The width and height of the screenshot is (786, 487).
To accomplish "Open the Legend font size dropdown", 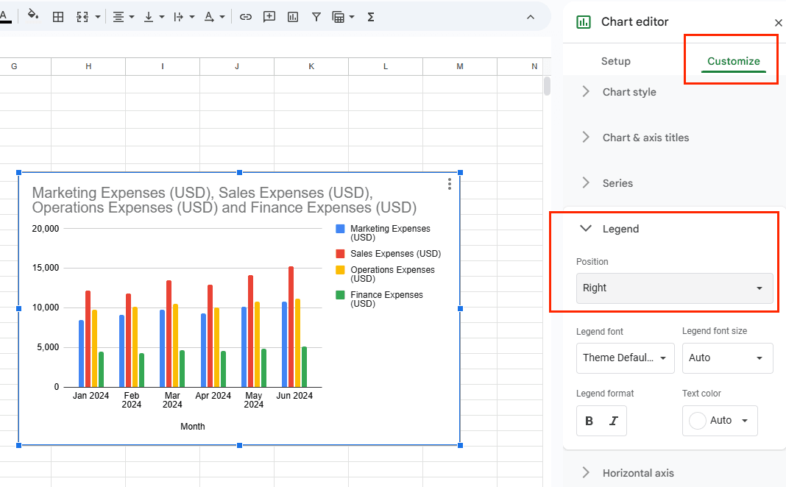I will [x=727, y=358].
